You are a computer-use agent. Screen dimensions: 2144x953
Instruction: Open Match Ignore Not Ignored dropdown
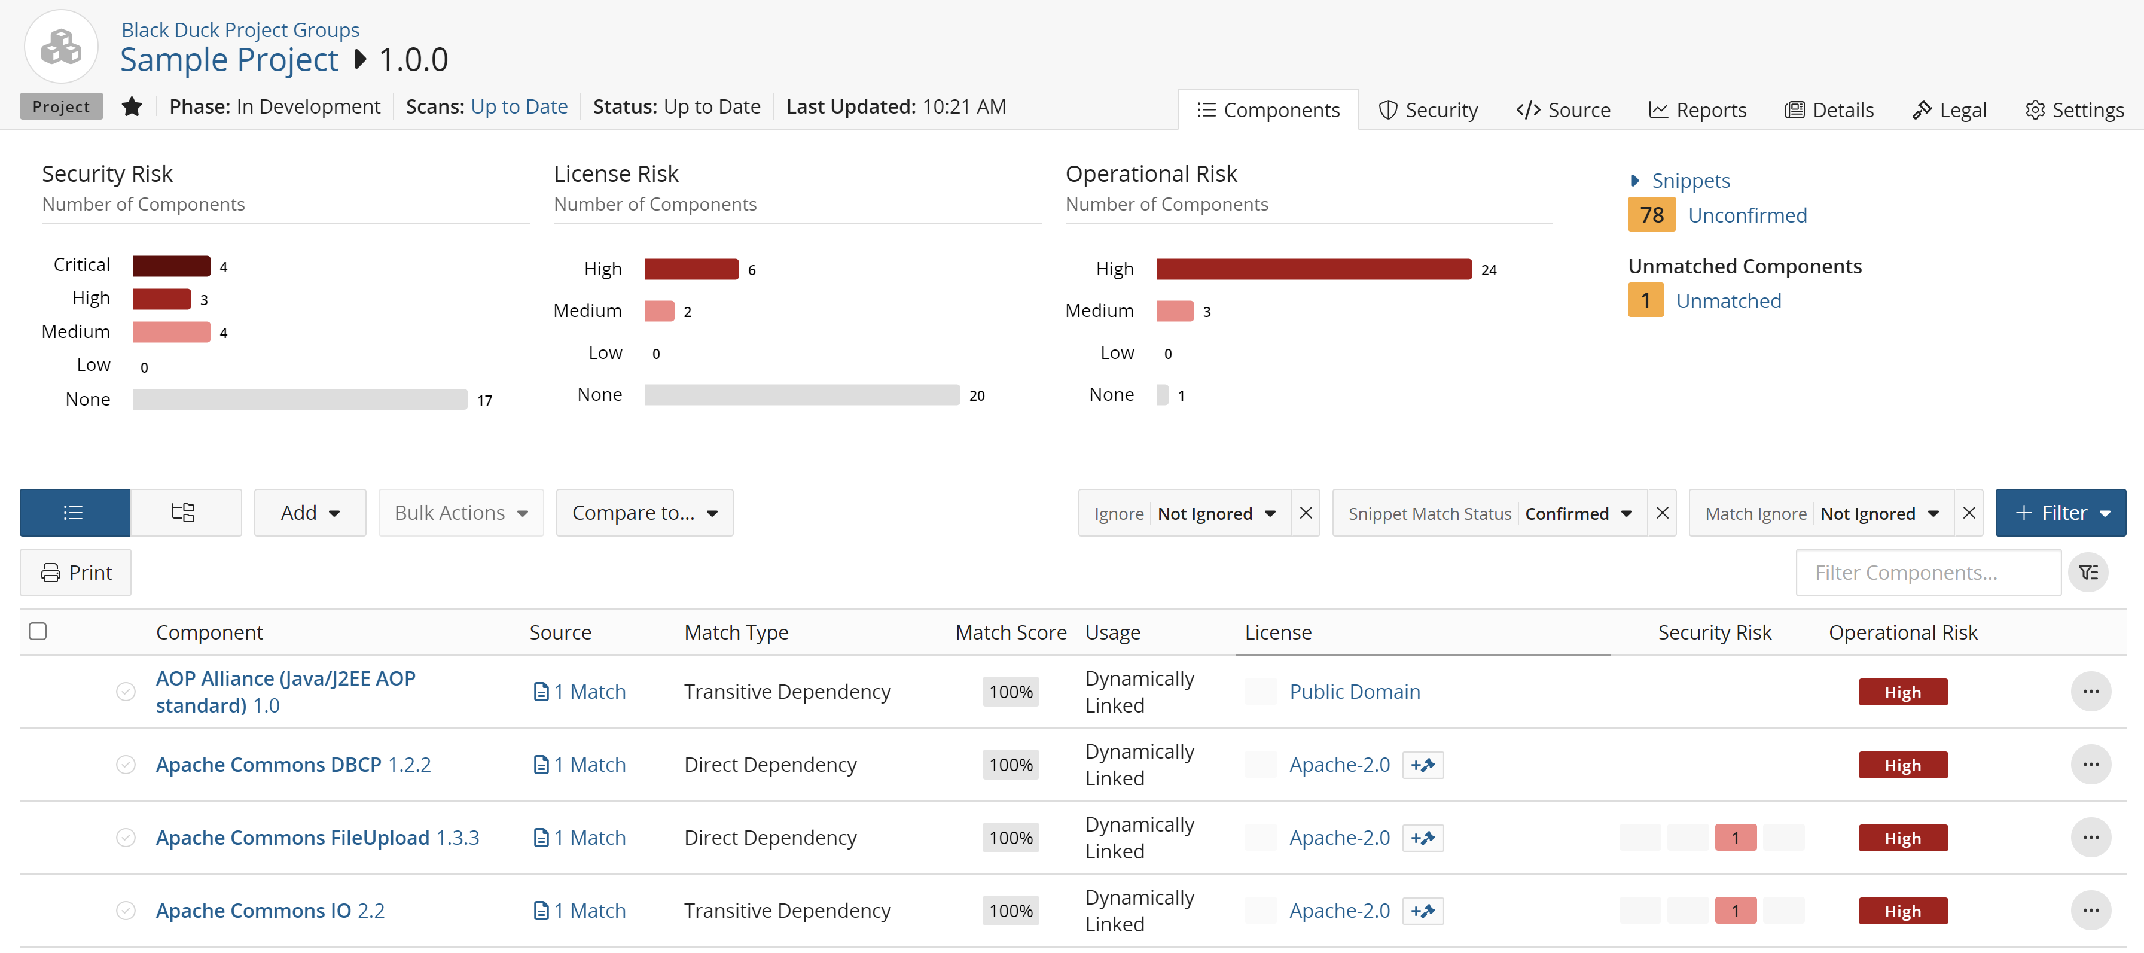[x=1822, y=513]
